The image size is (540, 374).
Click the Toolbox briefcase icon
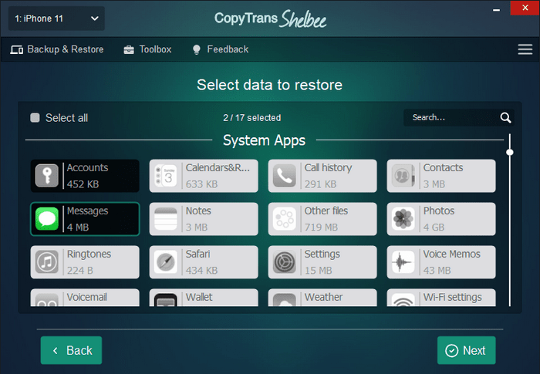click(x=129, y=49)
